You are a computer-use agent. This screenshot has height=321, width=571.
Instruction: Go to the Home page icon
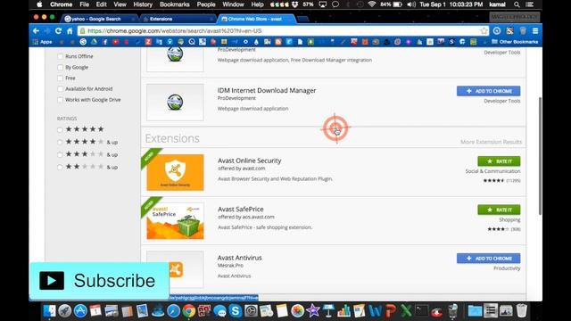[x=70, y=31]
